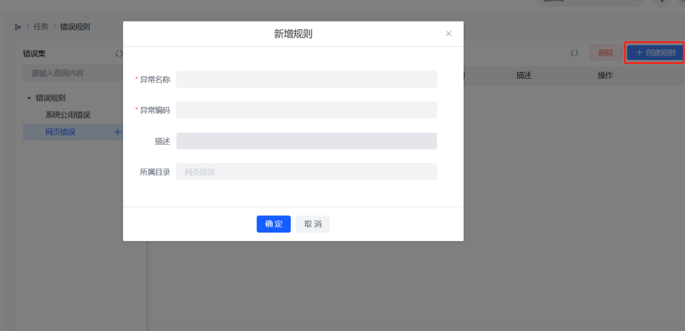Click the breadcrumb arrow icon before 任务
The height and width of the screenshot is (331, 685).
coord(18,27)
